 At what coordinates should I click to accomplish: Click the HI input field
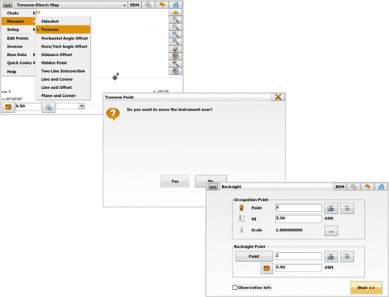point(298,219)
